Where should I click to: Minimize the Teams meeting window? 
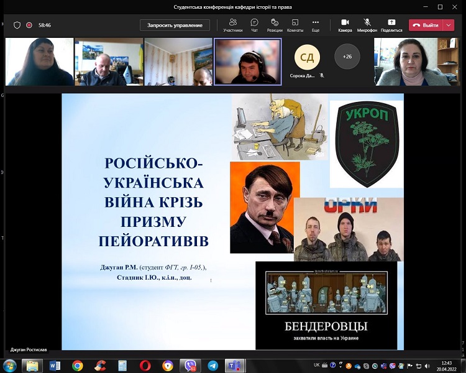(426, 7)
